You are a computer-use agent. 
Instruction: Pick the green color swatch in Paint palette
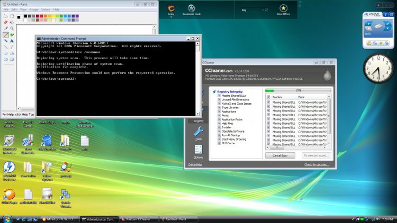point(61,16)
